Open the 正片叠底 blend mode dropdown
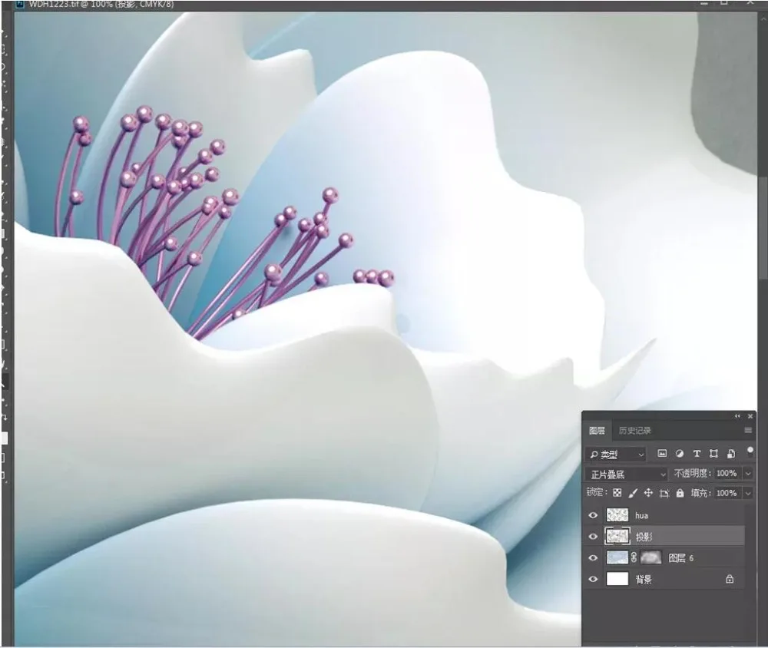Screen dimensions: 768x648 click(627, 474)
